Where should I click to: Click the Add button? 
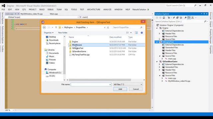click(x=120, y=89)
